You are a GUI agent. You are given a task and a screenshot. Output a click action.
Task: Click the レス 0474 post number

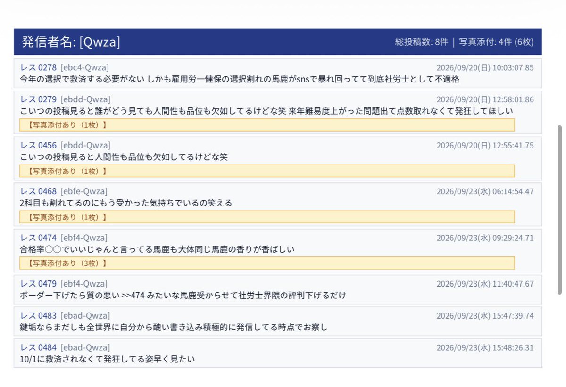coord(38,238)
